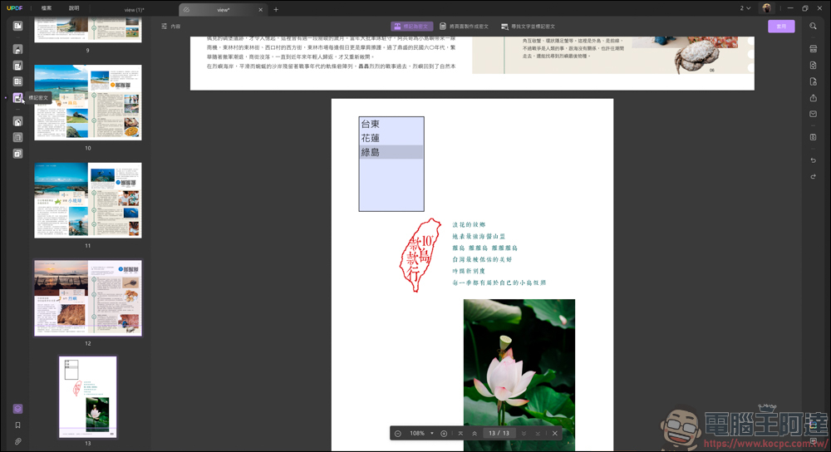Select page 10 thumbnail
The width and height of the screenshot is (831, 452).
pyautogui.click(x=88, y=102)
